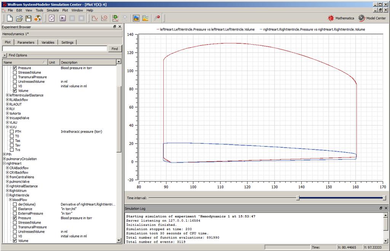Click the Find button
Screen dimensions: 390x251
115,49
